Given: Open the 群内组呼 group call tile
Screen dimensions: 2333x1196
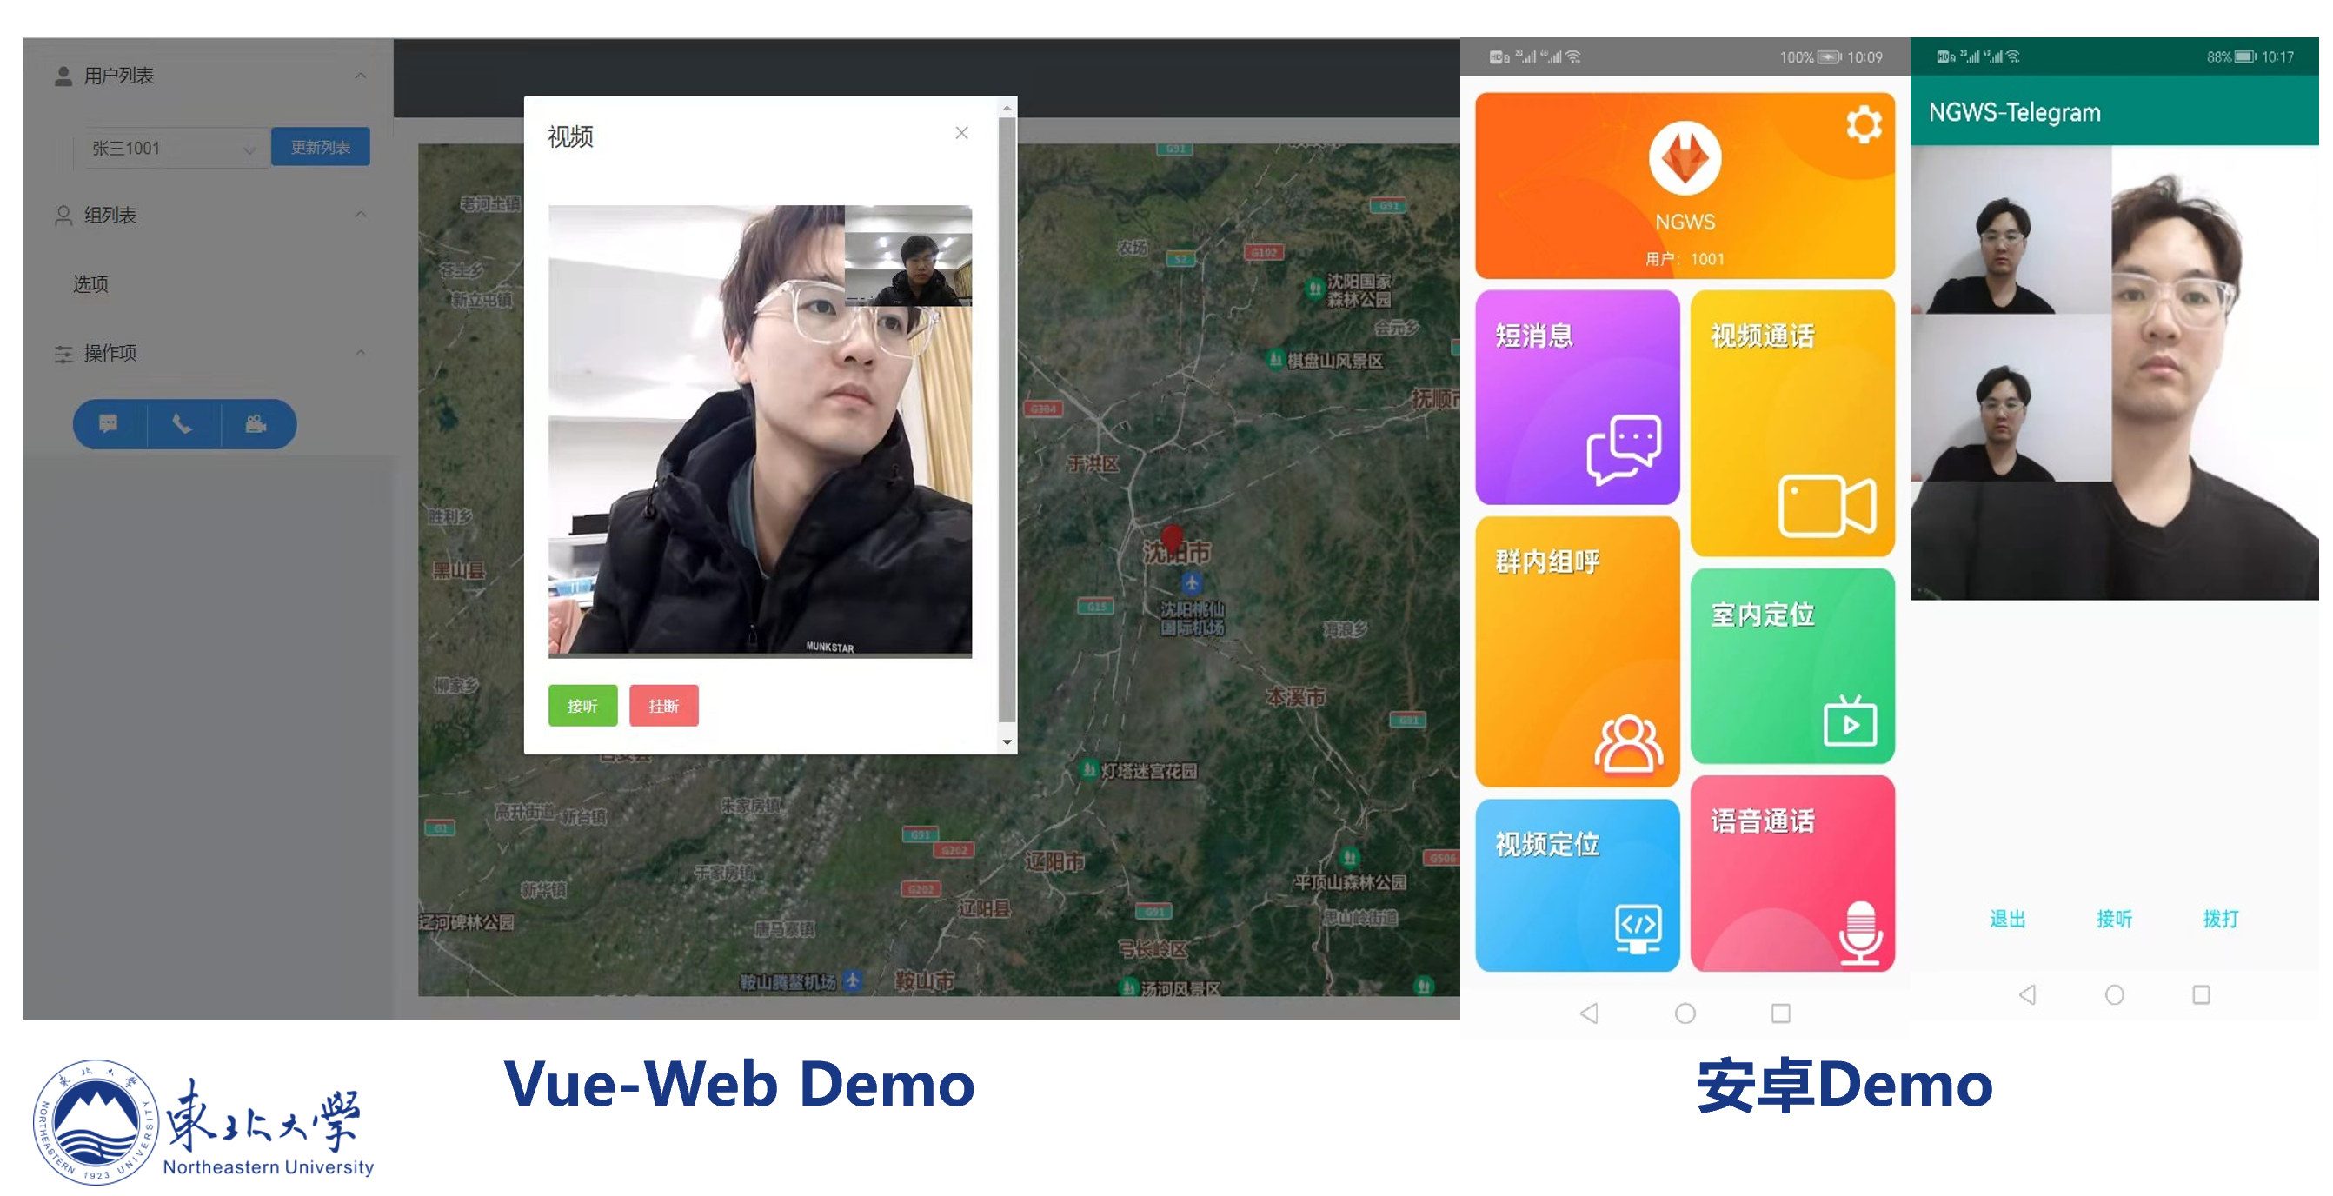Looking at the screenshot, I should coord(1577,650).
